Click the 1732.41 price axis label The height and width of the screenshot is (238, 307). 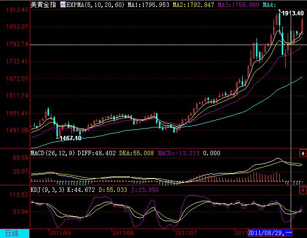click(17, 61)
